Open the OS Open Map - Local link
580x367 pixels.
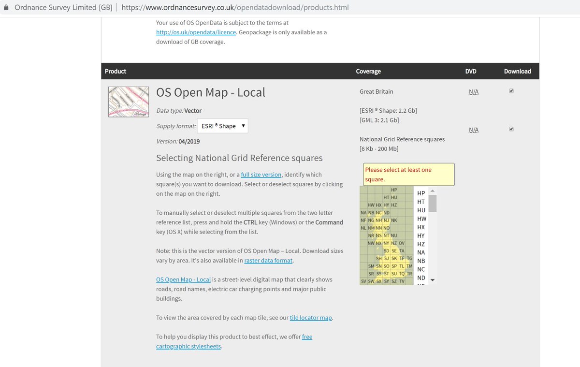(183, 279)
